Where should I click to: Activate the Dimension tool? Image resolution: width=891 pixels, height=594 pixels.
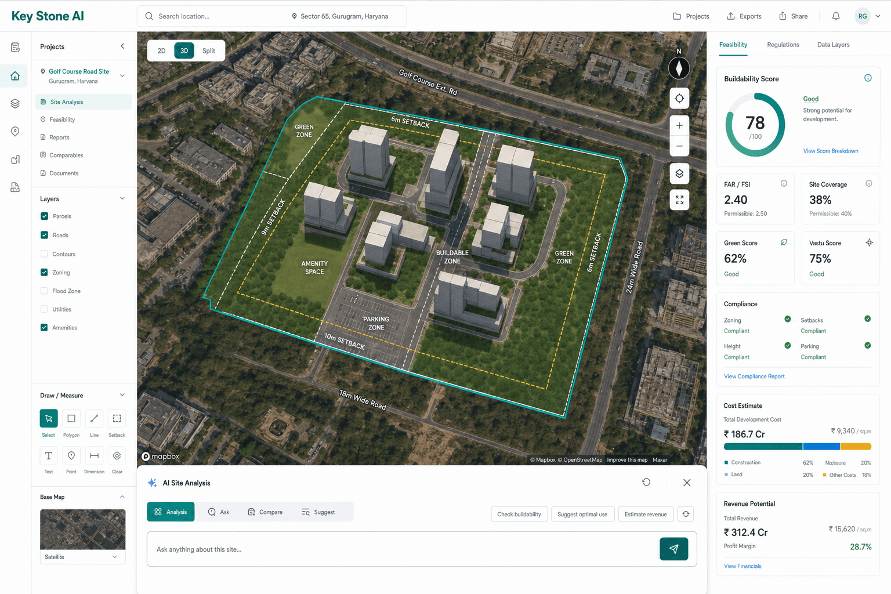94,455
